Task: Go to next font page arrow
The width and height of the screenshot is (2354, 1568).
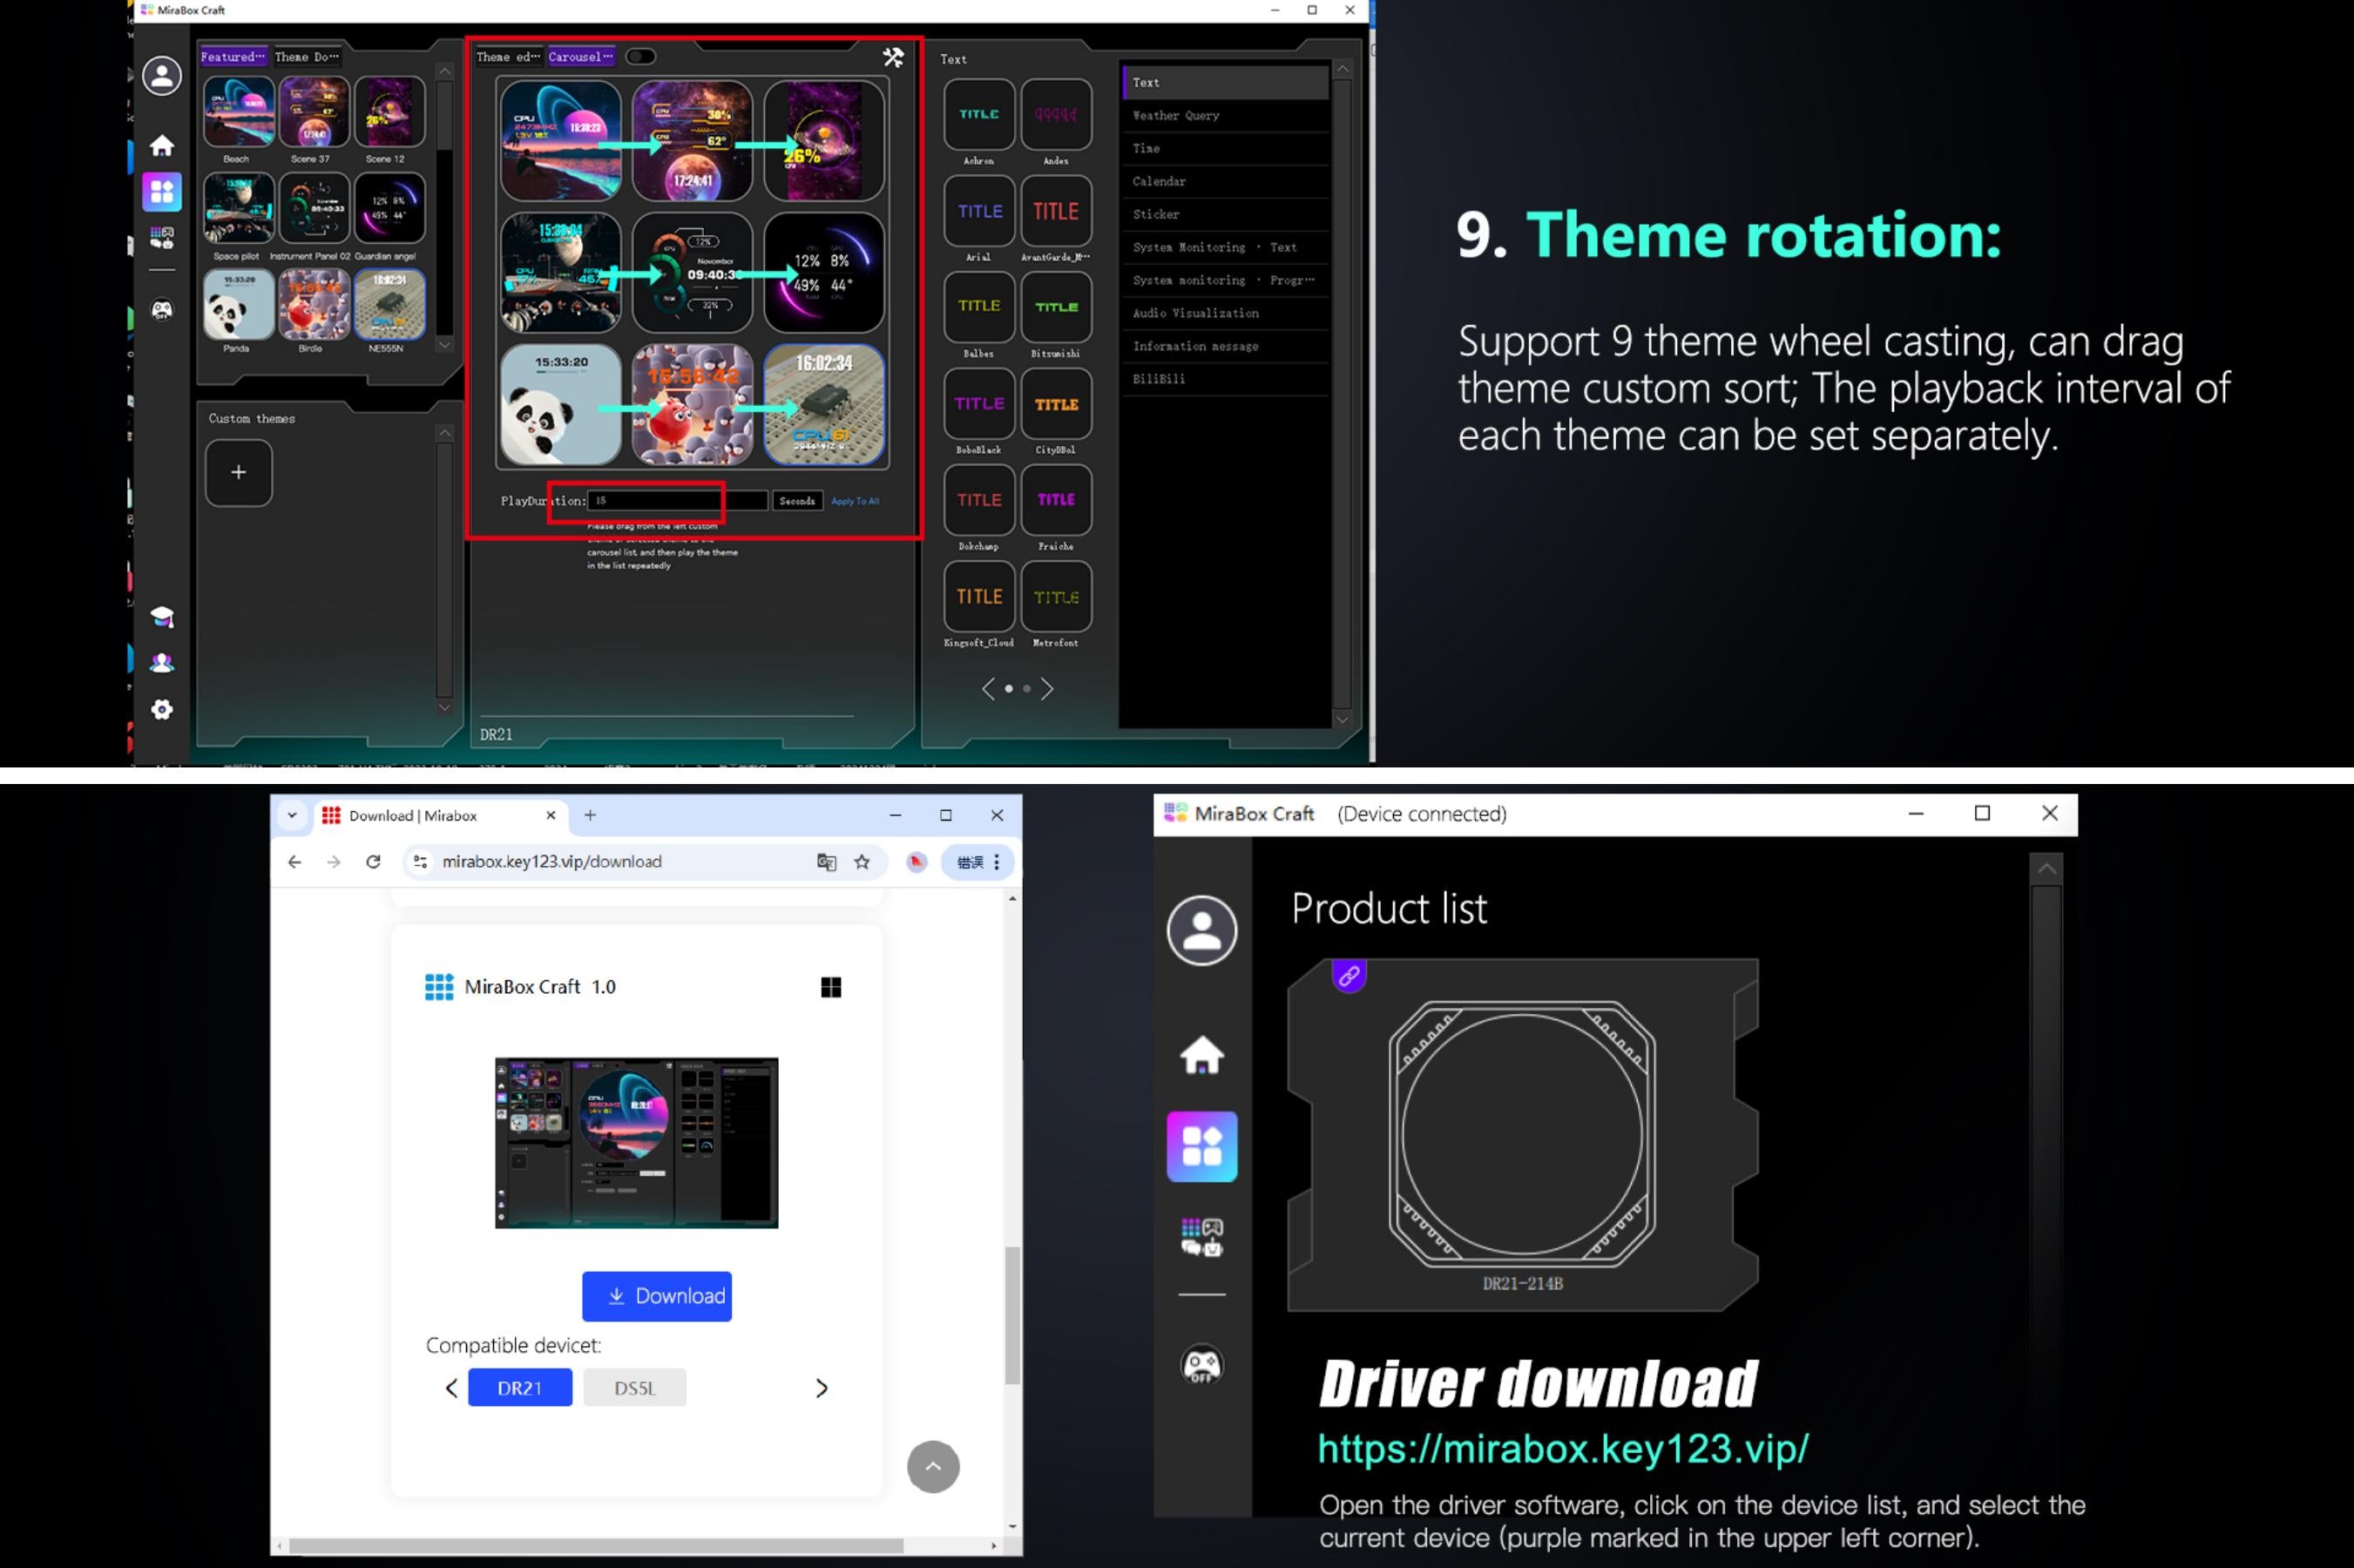Action: coord(1047,689)
